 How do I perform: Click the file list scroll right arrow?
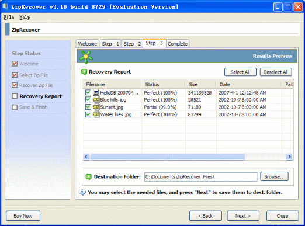pyautogui.click(x=290, y=157)
